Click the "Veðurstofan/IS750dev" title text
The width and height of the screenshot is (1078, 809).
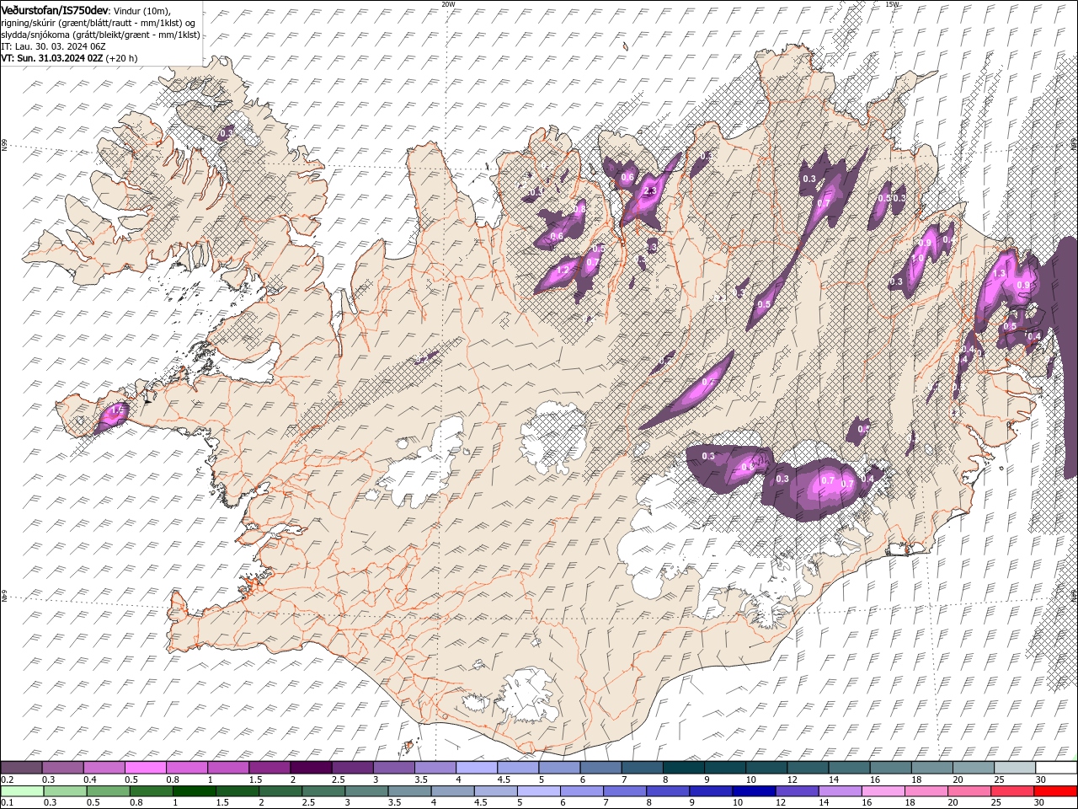(x=55, y=9)
